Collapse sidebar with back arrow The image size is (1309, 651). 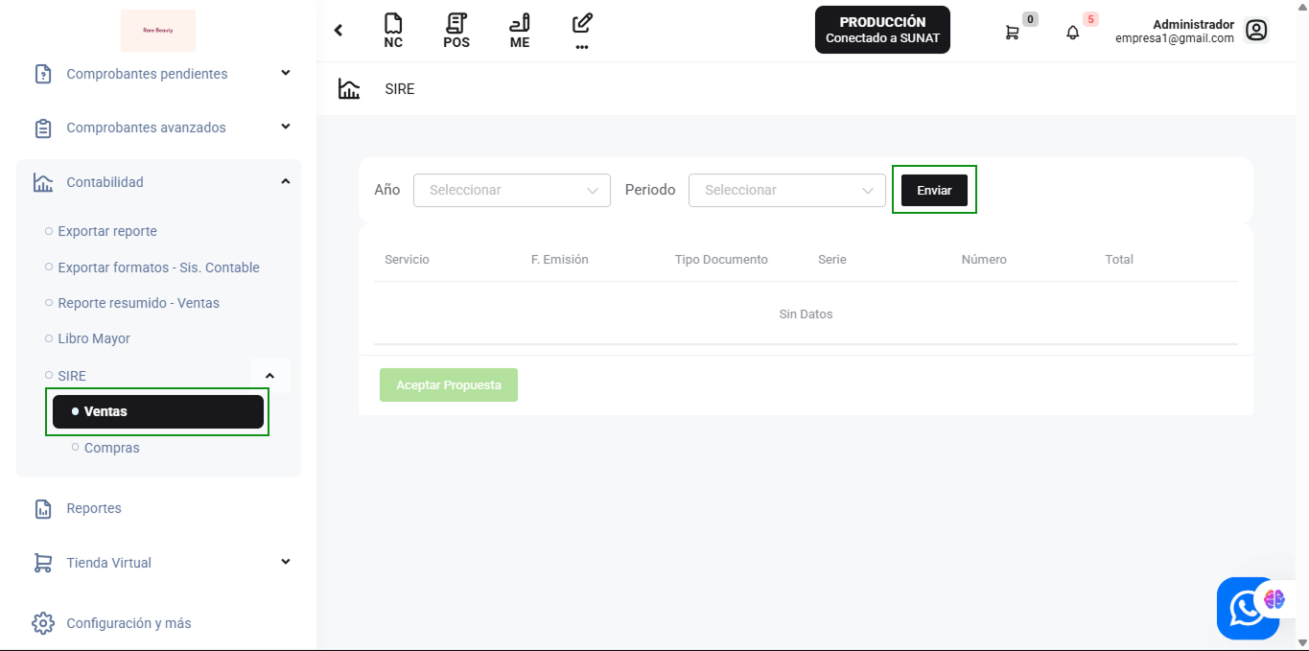tap(339, 31)
